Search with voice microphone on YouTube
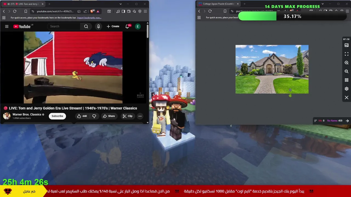Viewport: 351px width, 197px height. [x=98, y=27]
